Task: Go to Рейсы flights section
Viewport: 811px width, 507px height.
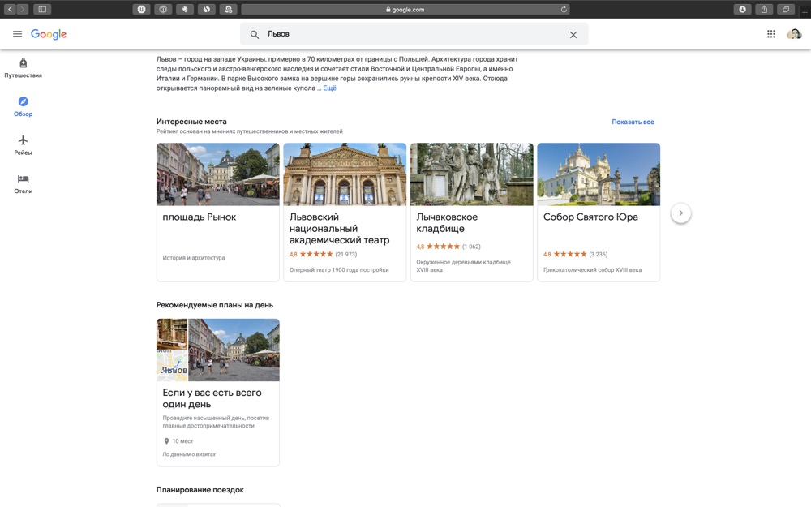Action: pyautogui.click(x=23, y=145)
